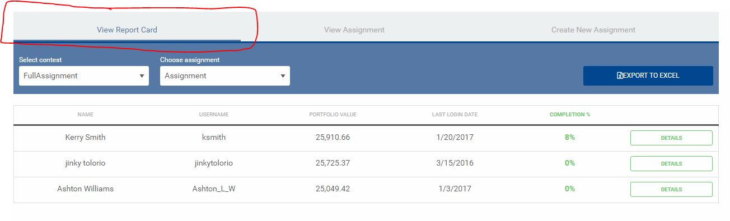Click the username jinkytolorio
This screenshot has width=730, height=221.
click(x=214, y=163)
